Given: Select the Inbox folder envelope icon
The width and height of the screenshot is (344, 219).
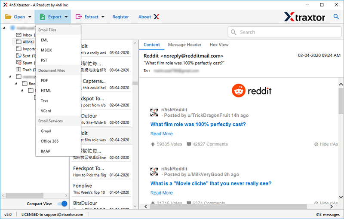Looking at the screenshot, I should coord(18,35).
